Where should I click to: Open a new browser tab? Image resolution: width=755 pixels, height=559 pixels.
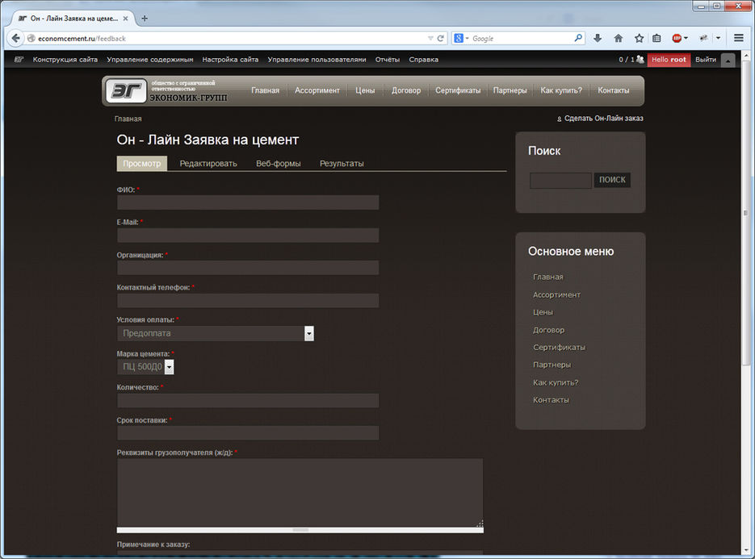tap(144, 19)
